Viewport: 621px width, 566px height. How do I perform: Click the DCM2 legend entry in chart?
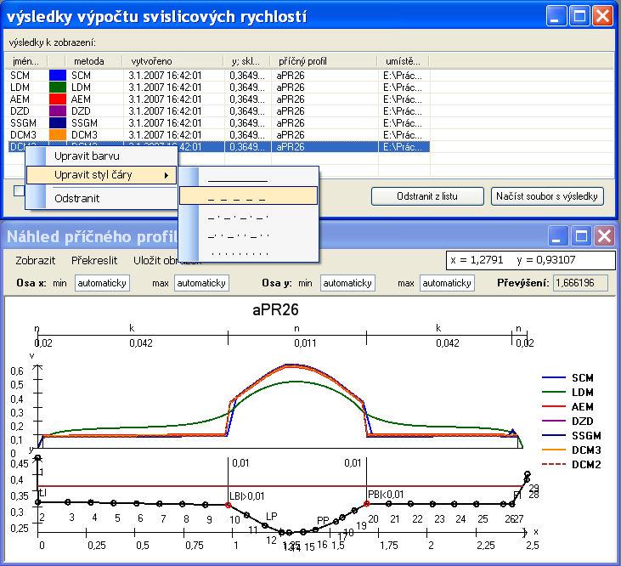click(x=572, y=464)
